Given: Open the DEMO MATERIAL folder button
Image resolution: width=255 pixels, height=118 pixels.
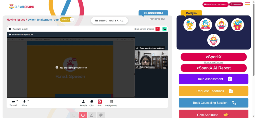Looking at the screenshot, I should pyautogui.click(x=109, y=21).
